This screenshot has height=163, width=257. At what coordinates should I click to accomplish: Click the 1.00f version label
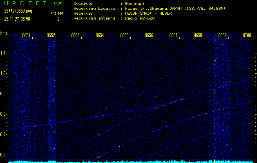pyautogui.click(x=57, y=3)
